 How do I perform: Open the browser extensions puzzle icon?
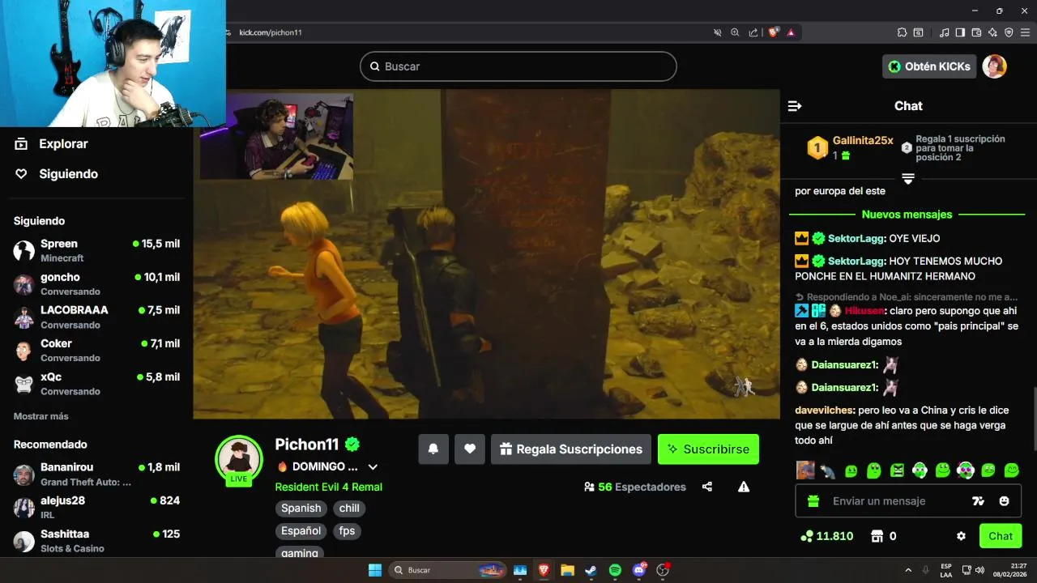tap(902, 32)
